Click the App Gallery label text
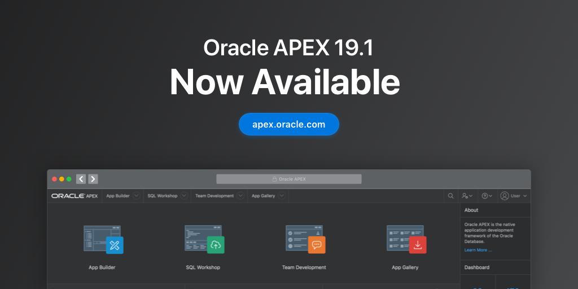The height and width of the screenshot is (289, 578). point(405,268)
